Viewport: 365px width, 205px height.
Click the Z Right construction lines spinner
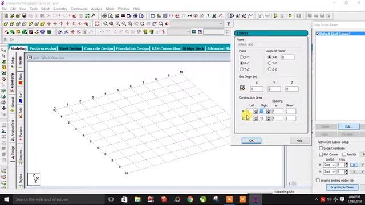269,118
